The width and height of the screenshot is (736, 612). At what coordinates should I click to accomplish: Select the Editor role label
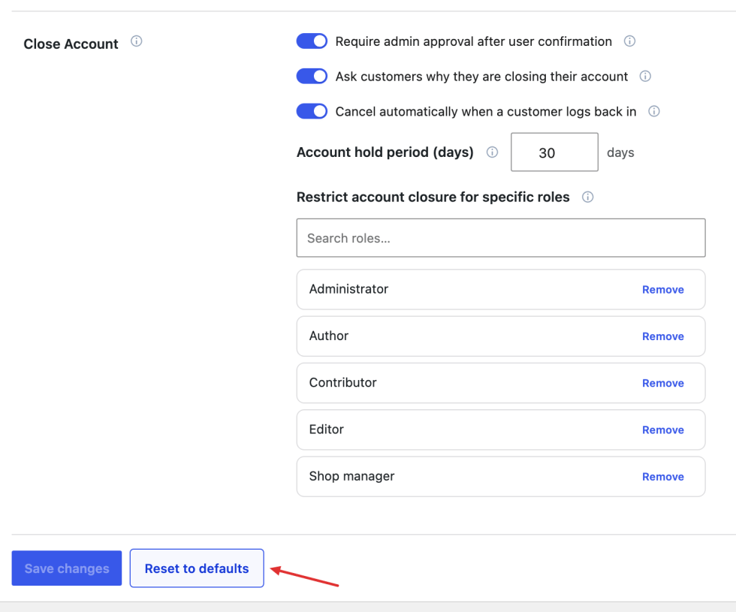click(x=326, y=430)
